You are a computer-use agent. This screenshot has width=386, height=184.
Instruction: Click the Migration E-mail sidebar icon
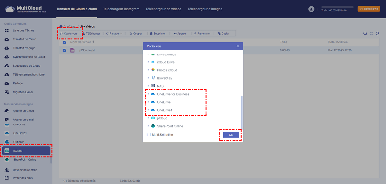(x=7, y=92)
